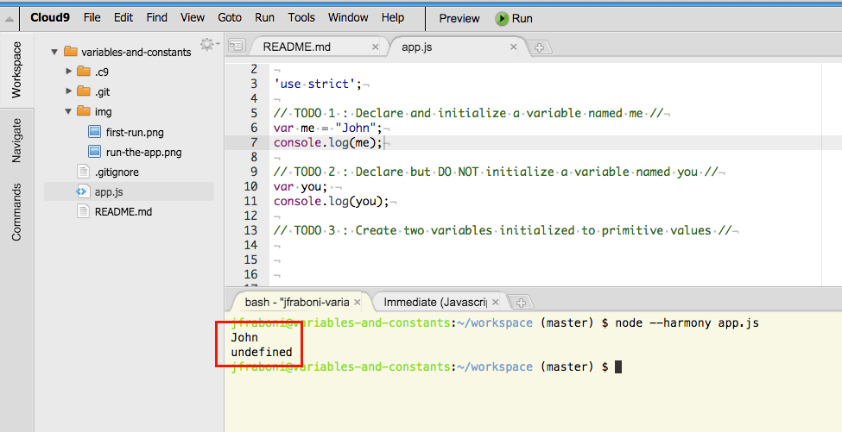
Task: Click the green Run button icon
Action: (x=502, y=19)
